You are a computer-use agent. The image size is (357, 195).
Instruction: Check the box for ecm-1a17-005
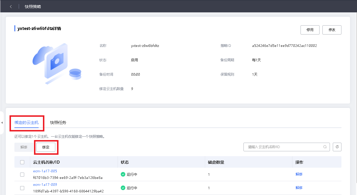tap(22, 174)
